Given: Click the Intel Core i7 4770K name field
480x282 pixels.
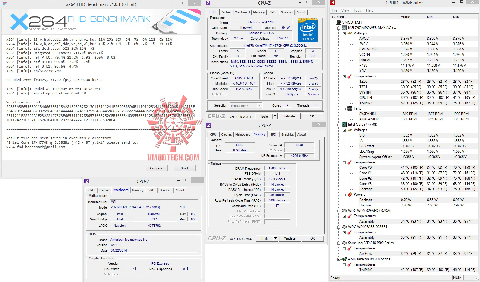Looking at the screenshot, I should click(x=261, y=22).
